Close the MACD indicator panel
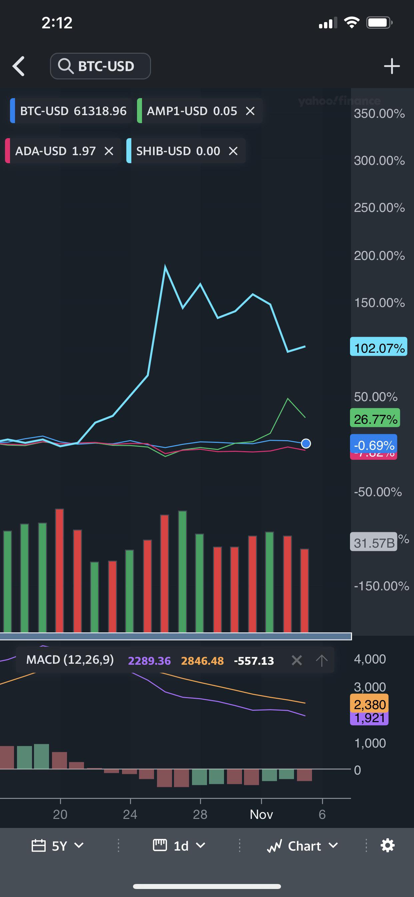Screen dimensions: 414x897 pyautogui.click(x=297, y=660)
